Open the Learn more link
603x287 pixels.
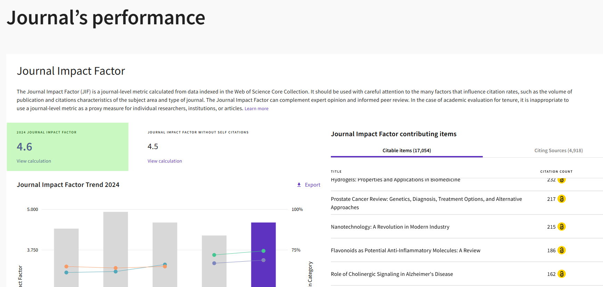click(x=256, y=109)
